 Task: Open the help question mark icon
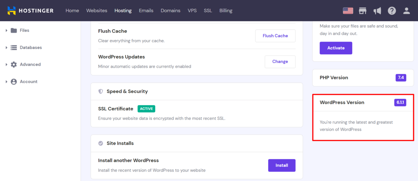[392, 11]
